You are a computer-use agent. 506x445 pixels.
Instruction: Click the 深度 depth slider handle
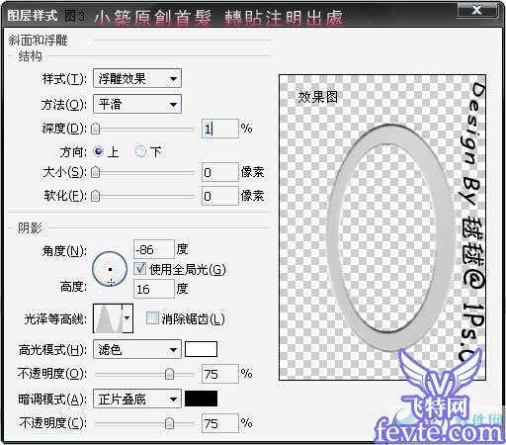click(x=96, y=129)
